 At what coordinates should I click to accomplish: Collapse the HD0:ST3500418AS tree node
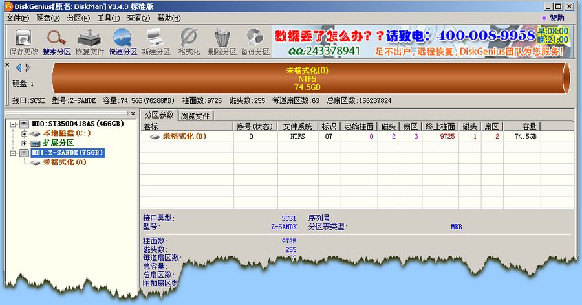point(13,124)
